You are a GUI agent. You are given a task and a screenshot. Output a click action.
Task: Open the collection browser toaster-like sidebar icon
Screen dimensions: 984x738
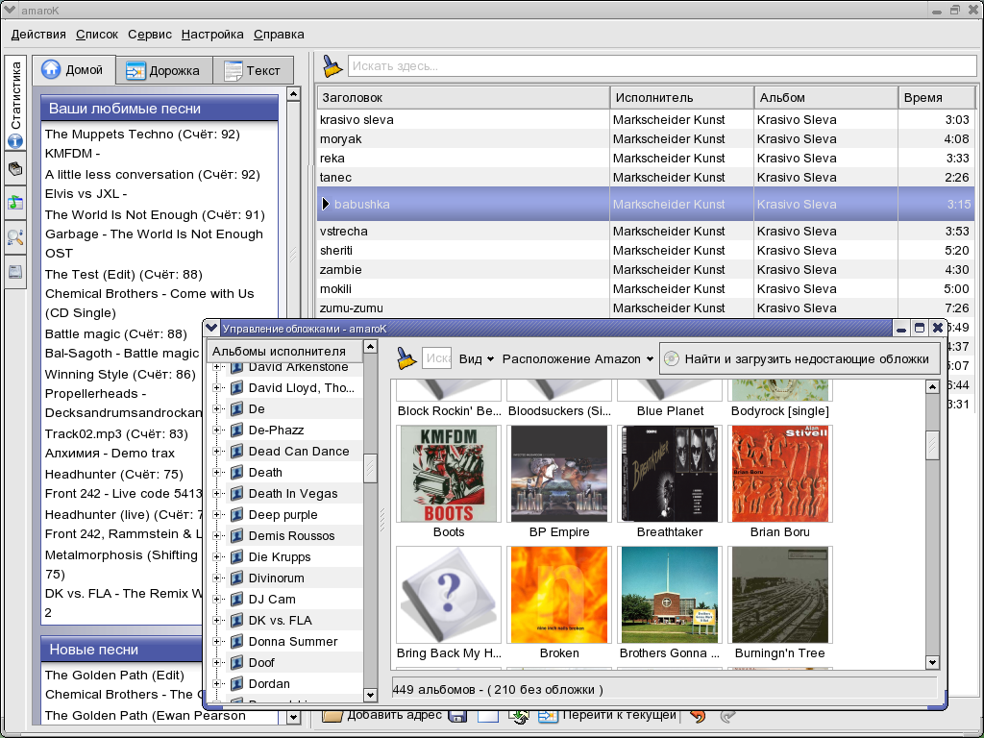tap(15, 169)
